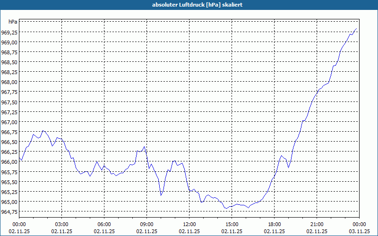Click the 00:00 03.11.25 time label

359,228
